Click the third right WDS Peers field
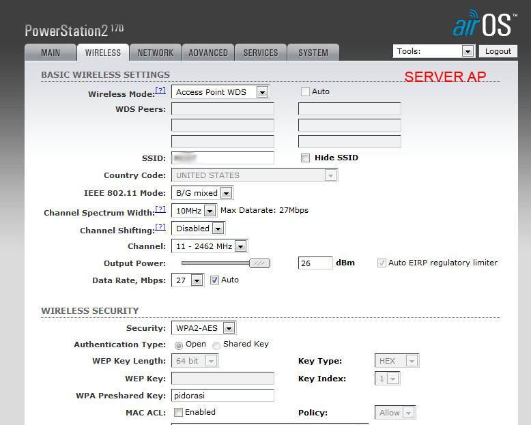Image resolution: width=531 pixels, height=425 pixels. (x=349, y=141)
